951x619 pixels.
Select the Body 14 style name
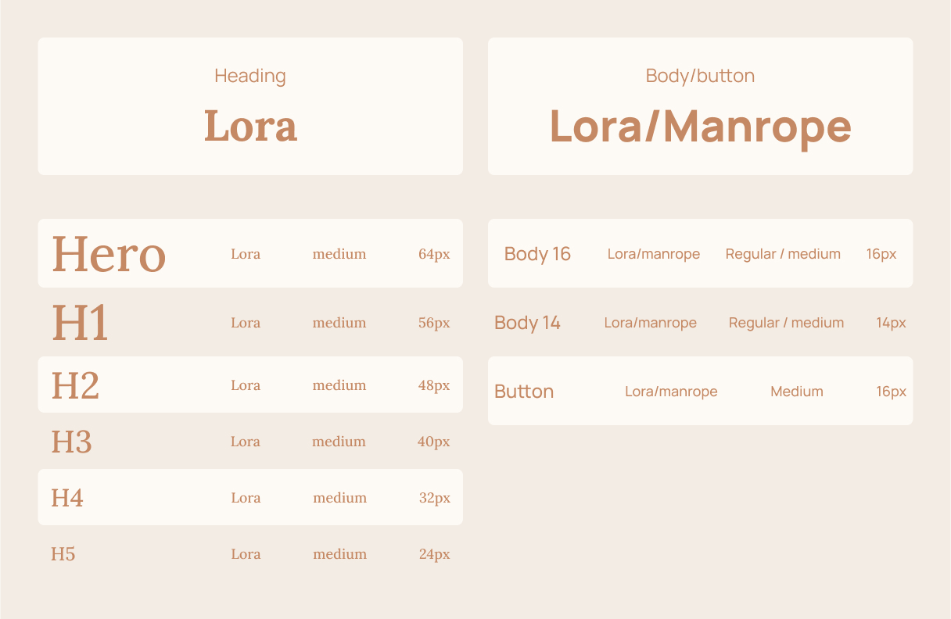pos(527,323)
